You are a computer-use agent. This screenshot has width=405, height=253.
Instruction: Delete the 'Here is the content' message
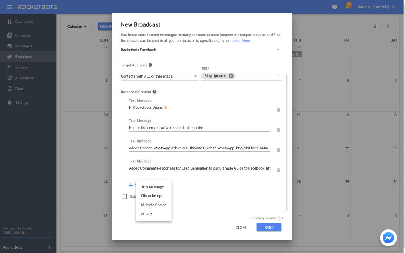tap(278, 130)
